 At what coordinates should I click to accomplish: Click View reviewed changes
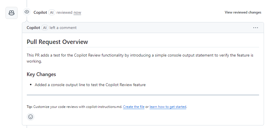pyautogui.click(x=243, y=12)
